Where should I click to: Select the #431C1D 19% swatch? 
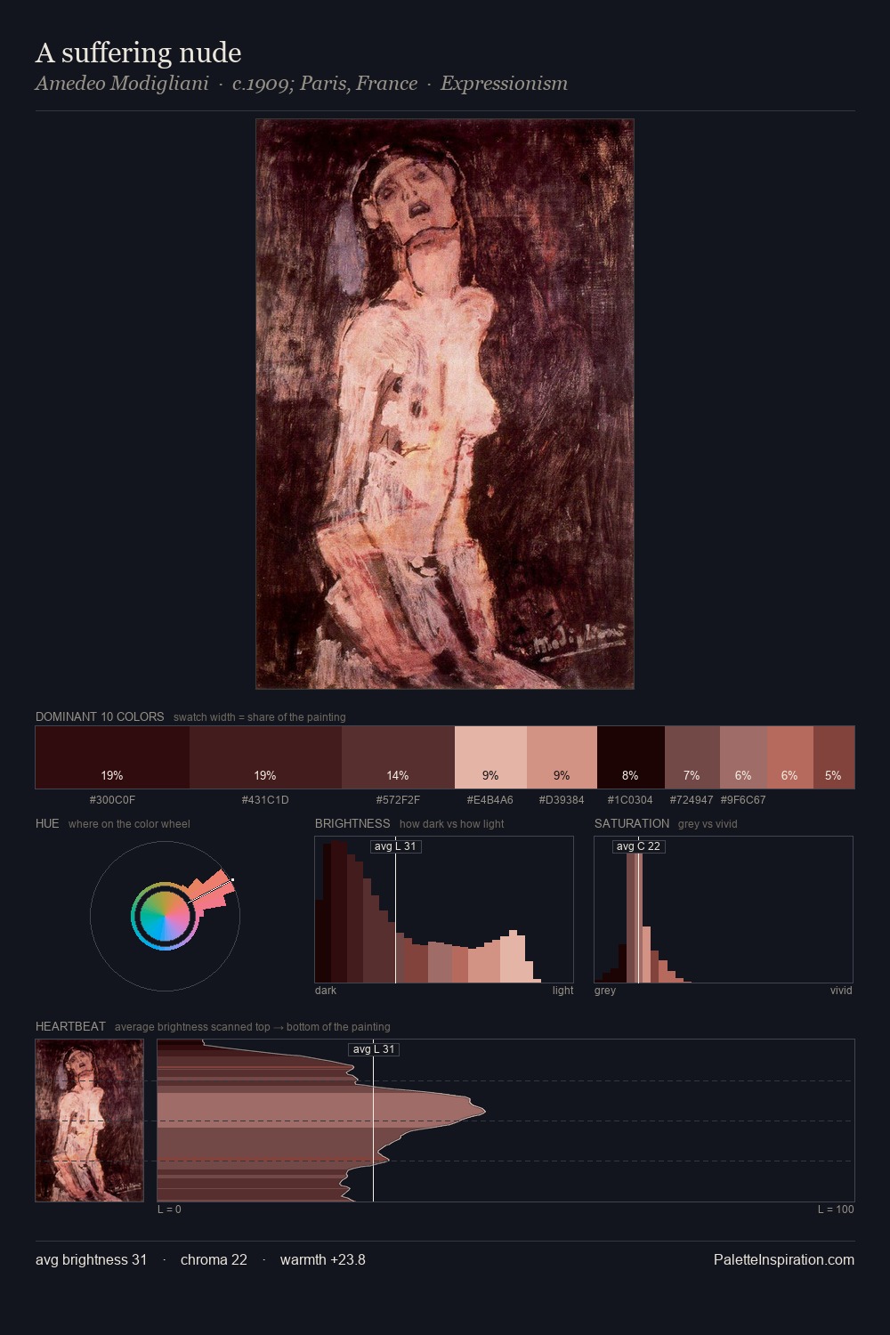tap(265, 757)
